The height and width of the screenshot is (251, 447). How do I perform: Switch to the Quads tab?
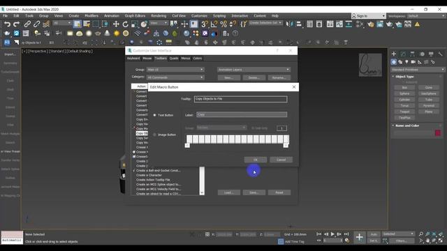[x=174, y=59]
